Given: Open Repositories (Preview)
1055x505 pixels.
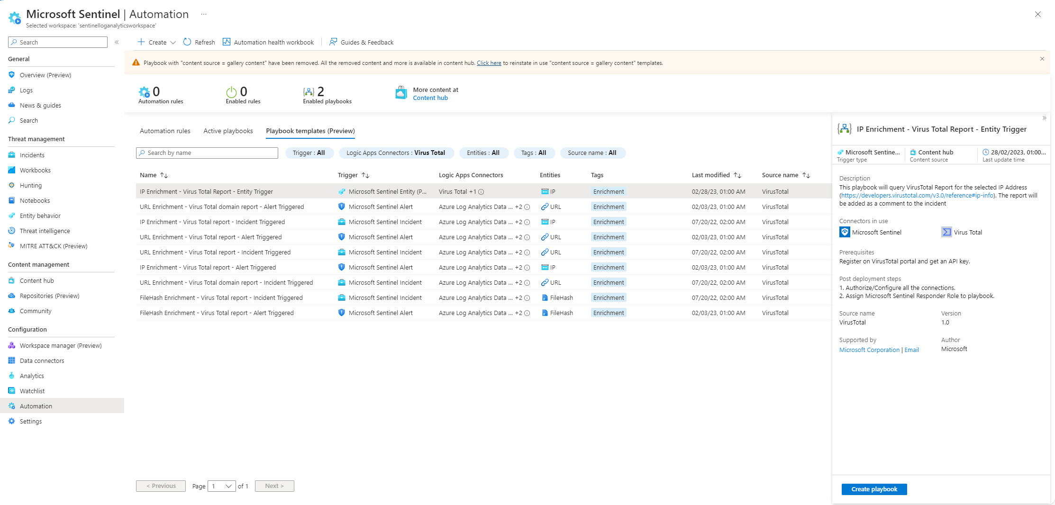Looking at the screenshot, I should click(49, 296).
